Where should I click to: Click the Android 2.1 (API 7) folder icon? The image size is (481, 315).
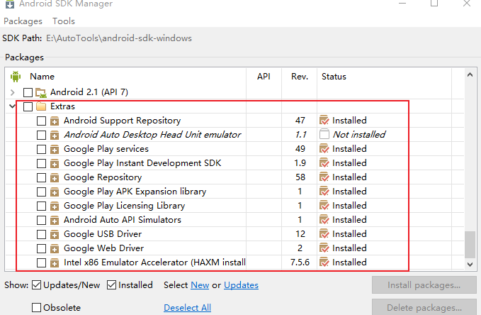pos(41,92)
